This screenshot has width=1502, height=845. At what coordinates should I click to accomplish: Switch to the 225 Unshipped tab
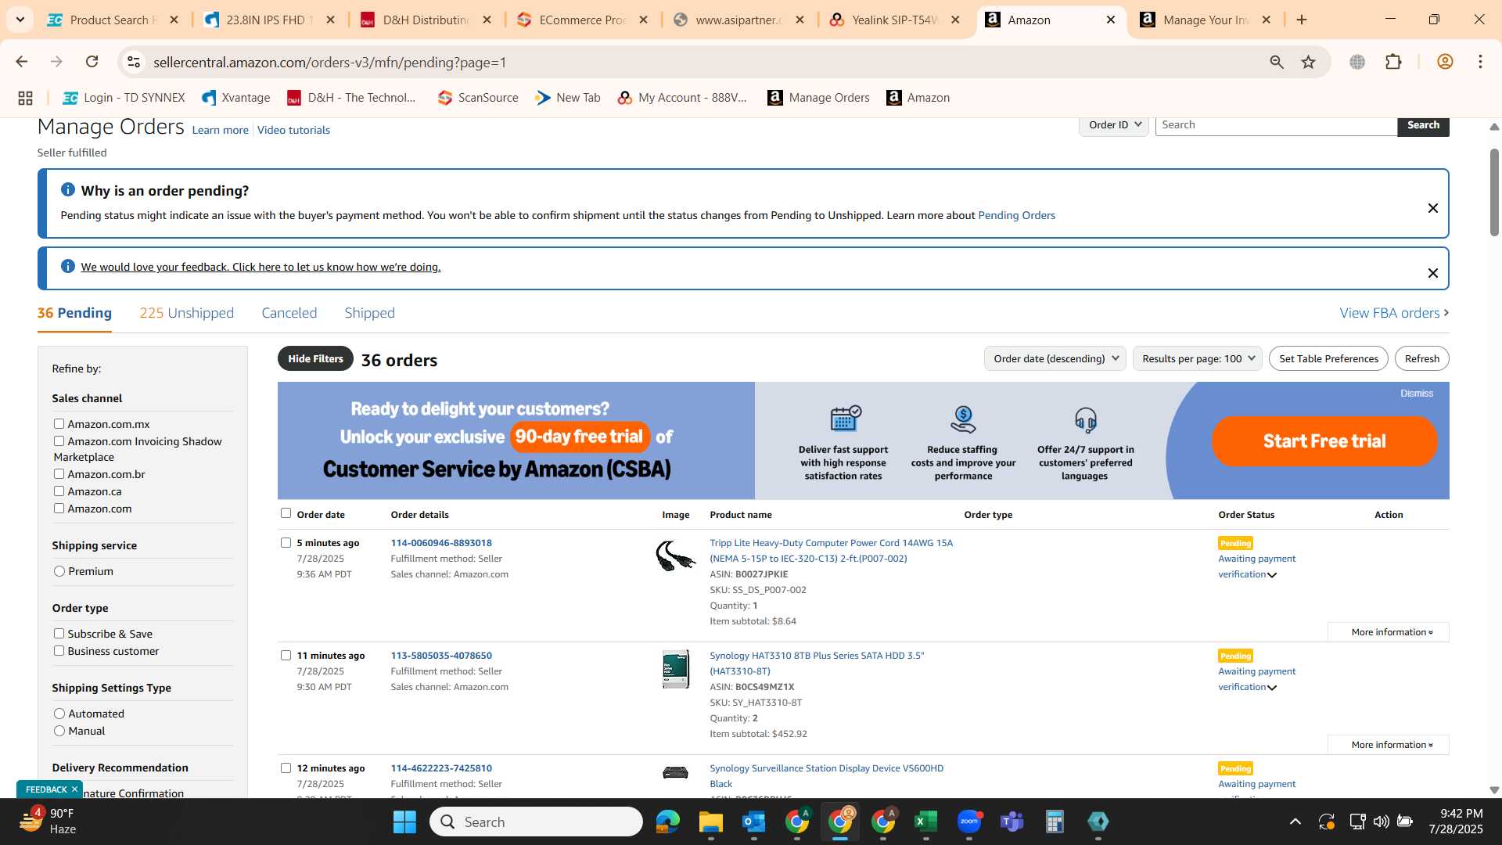point(186,313)
